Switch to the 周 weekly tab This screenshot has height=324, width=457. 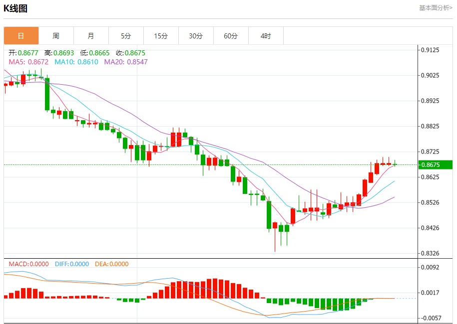pyautogui.click(x=56, y=36)
